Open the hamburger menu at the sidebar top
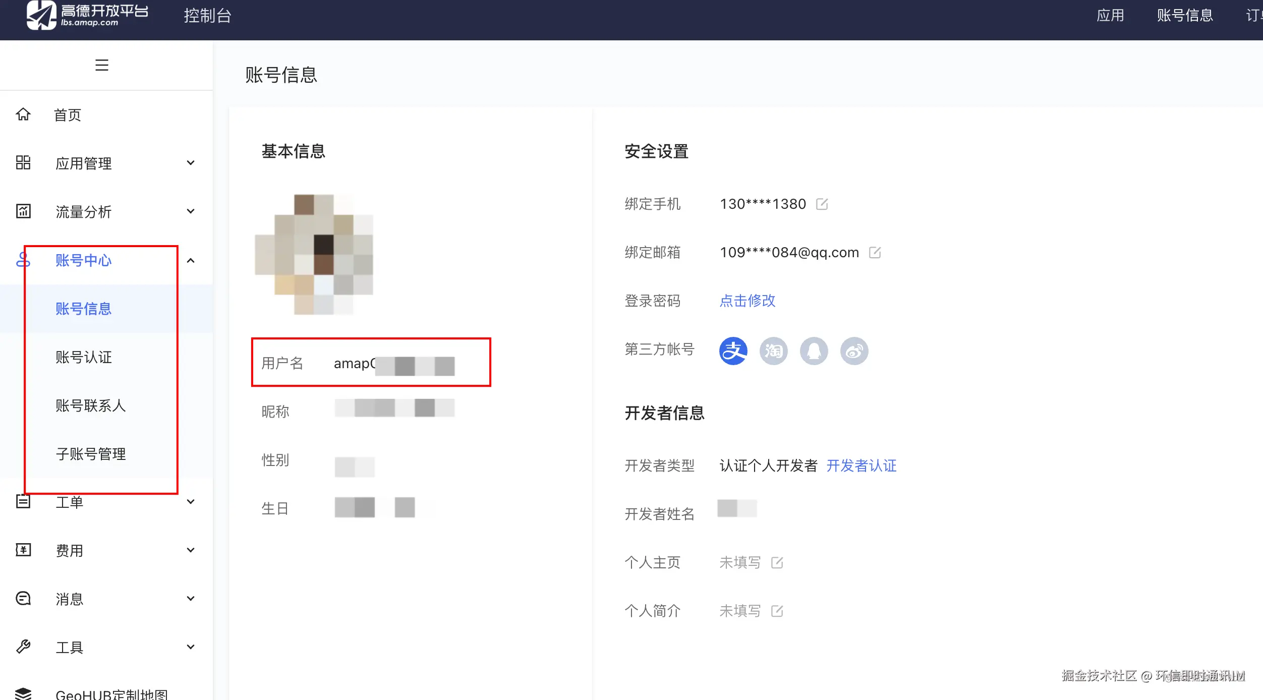This screenshot has width=1263, height=700. click(101, 65)
